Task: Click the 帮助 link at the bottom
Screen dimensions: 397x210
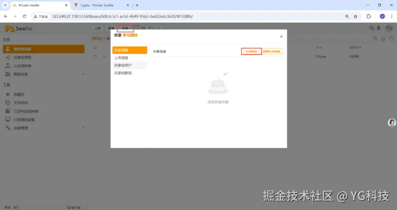Action: 8,207
